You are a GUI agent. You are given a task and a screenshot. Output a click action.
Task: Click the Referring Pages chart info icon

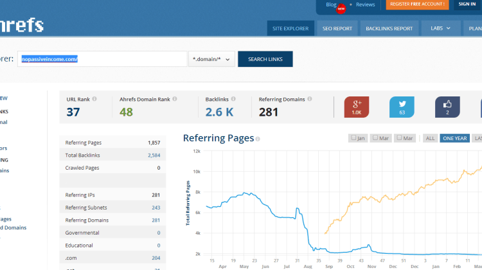pyautogui.click(x=258, y=139)
